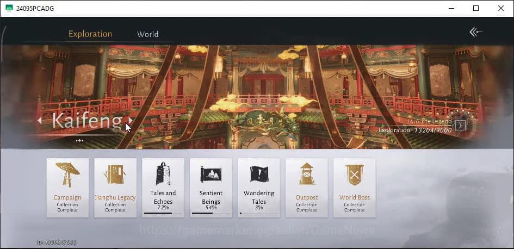Select the Outpost watchtower icon
The width and height of the screenshot is (514, 249).
[307, 173]
